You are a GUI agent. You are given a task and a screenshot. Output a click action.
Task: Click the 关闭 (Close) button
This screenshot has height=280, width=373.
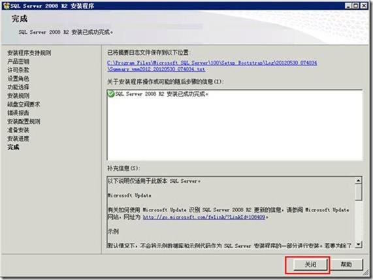point(310,264)
